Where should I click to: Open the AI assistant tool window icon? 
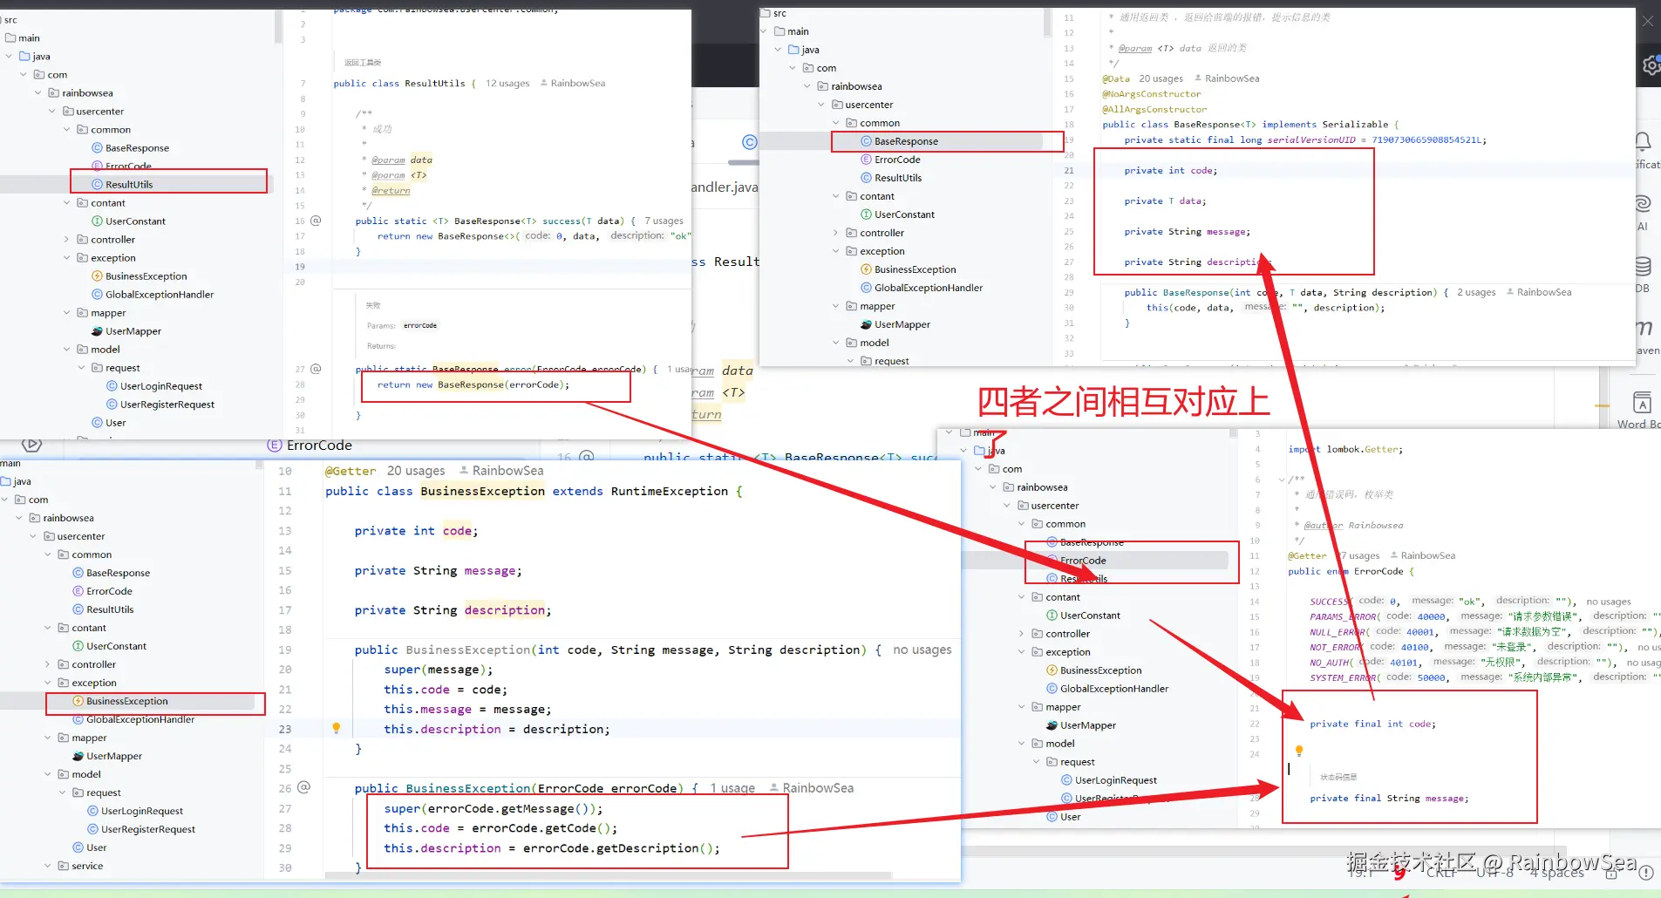point(1643,204)
